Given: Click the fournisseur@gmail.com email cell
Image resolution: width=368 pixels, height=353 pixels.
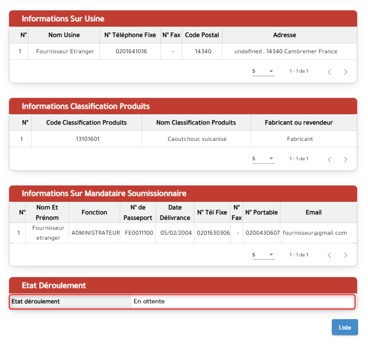Looking at the screenshot, I should tap(315, 233).
